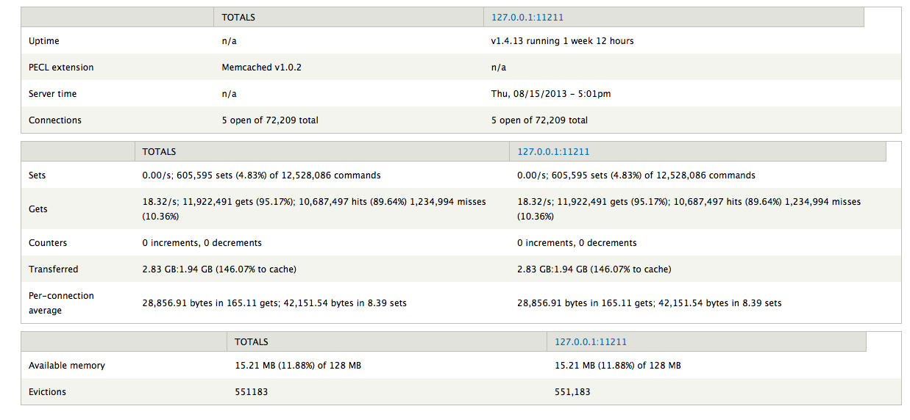Select the Connections row label
910x420 pixels.
point(55,120)
